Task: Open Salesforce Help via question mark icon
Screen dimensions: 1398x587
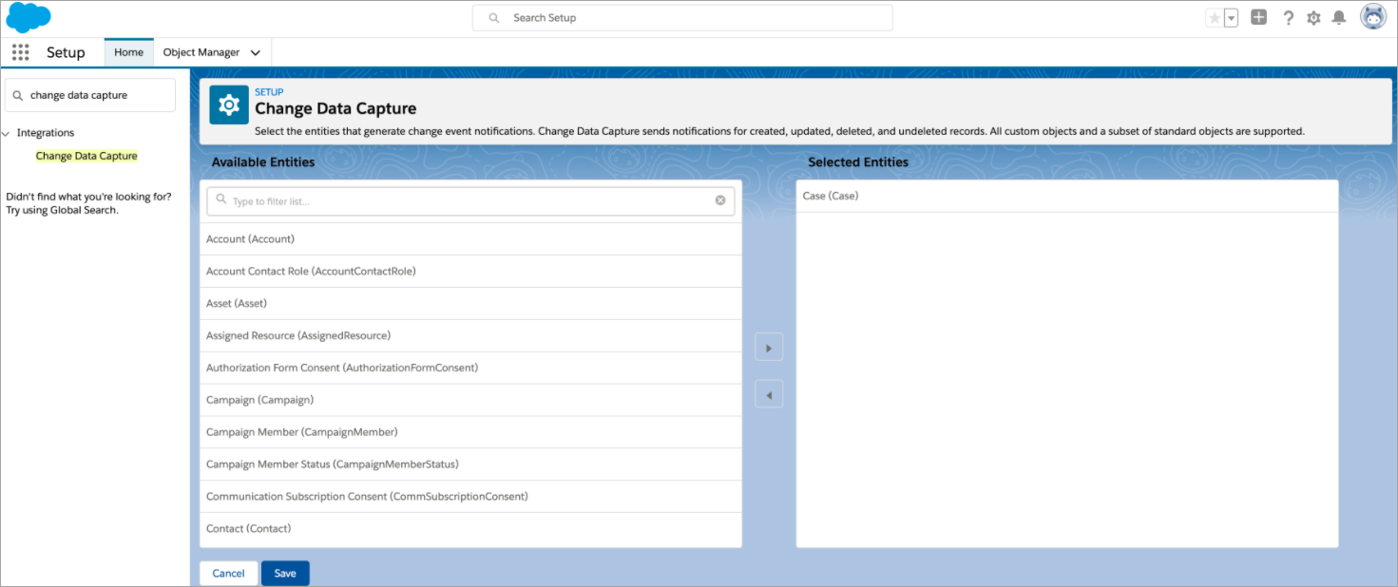Action: coord(1289,17)
